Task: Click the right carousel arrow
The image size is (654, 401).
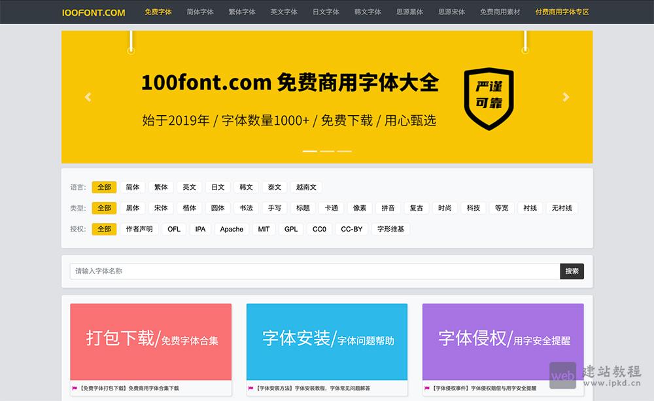Action: tap(566, 96)
